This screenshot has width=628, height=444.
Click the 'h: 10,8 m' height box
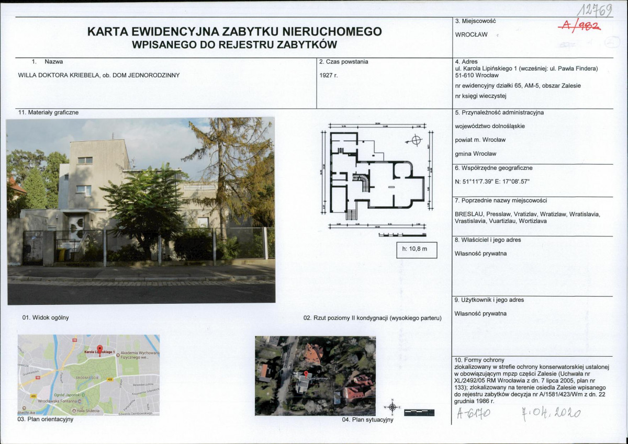click(416, 250)
